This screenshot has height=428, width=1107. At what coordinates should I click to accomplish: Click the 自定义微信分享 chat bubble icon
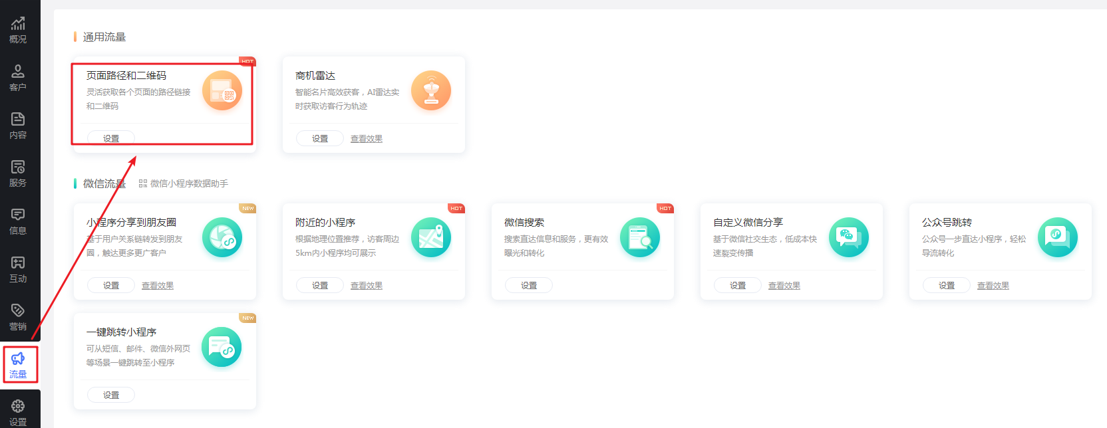coord(849,237)
